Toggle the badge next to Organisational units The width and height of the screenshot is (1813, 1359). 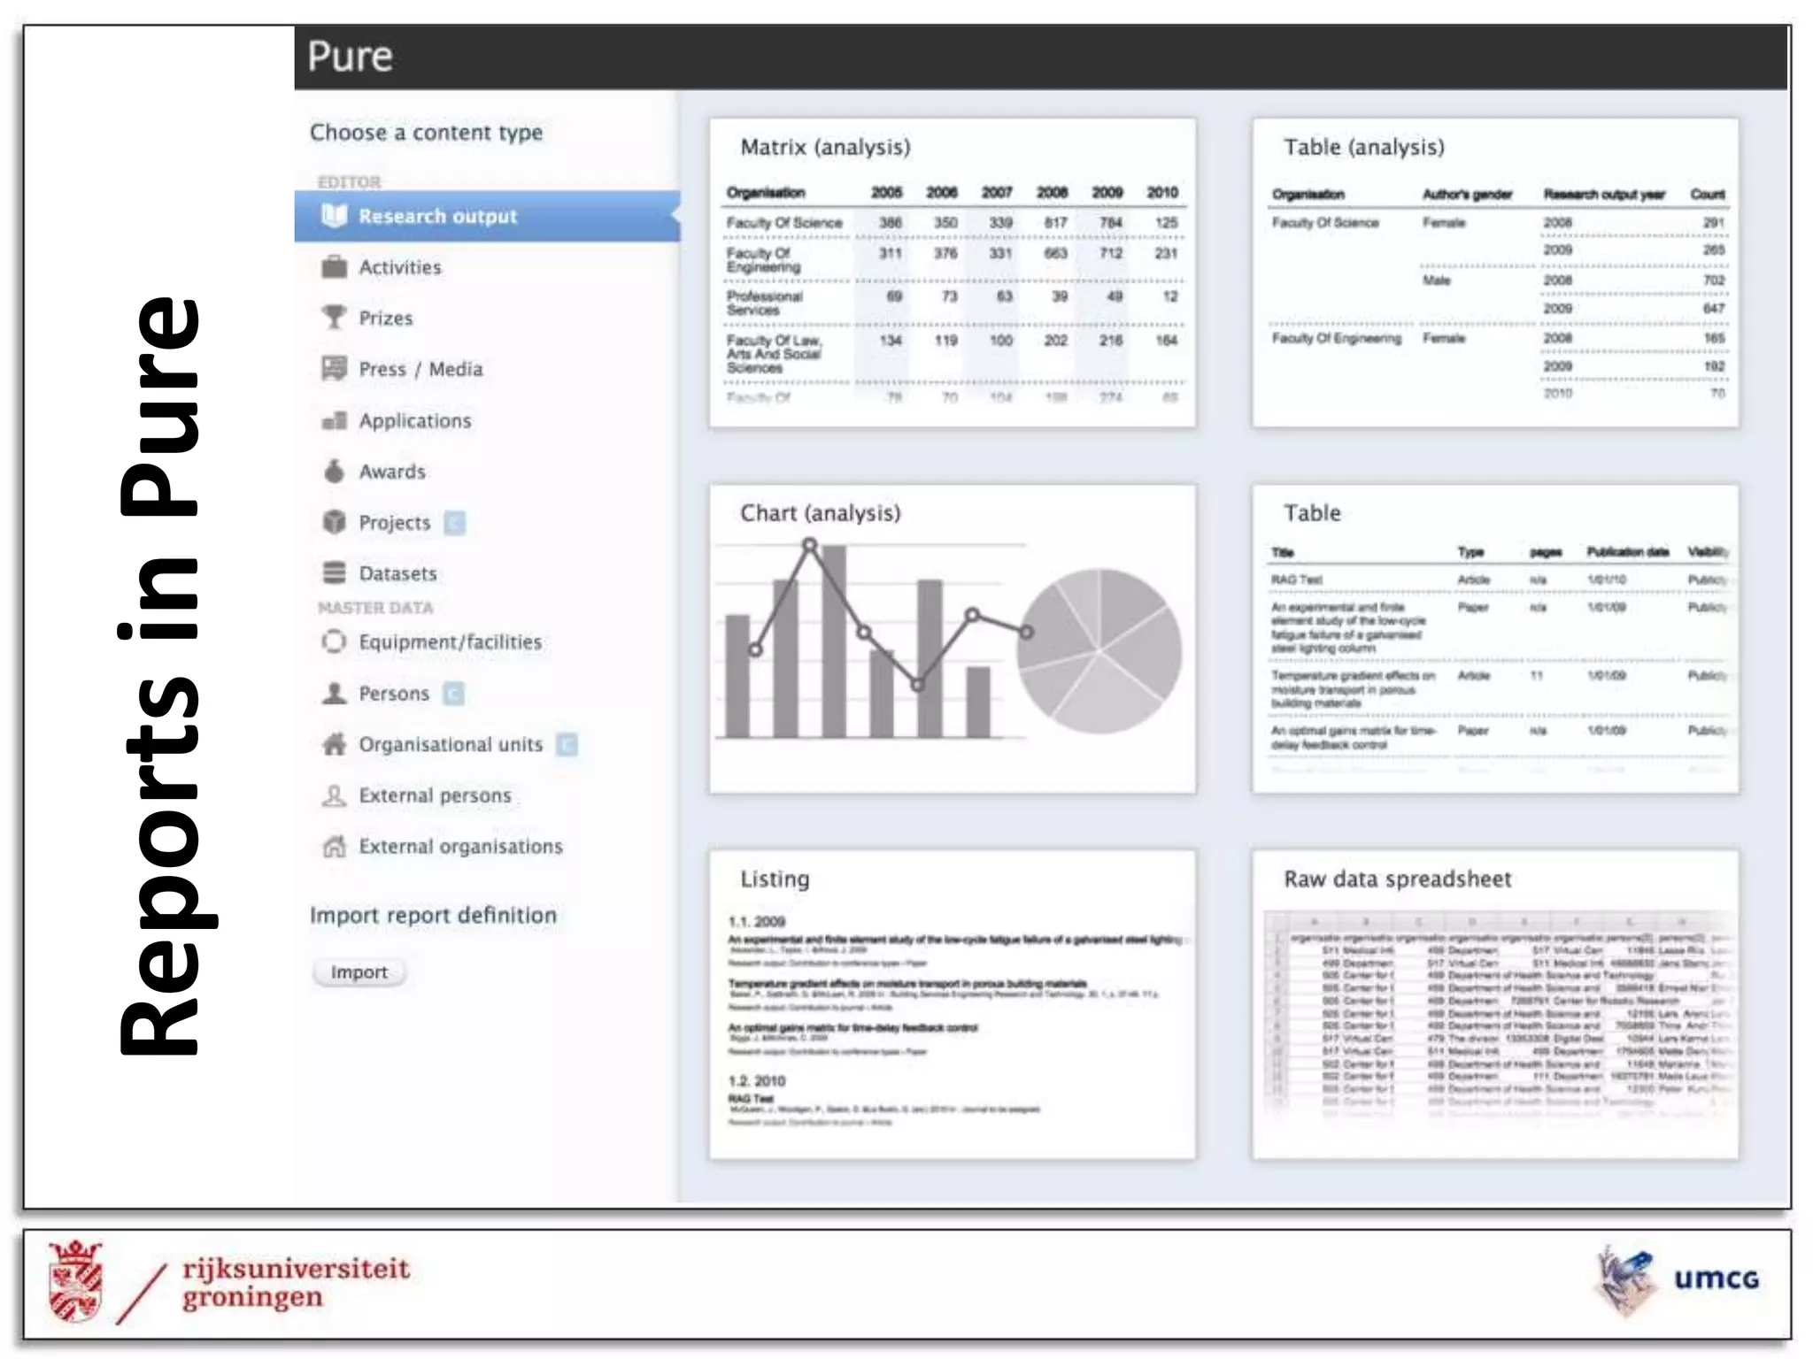tap(567, 745)
